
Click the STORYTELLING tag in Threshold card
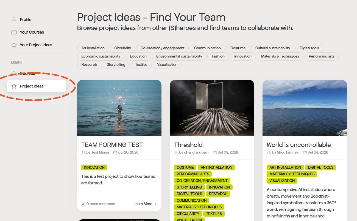189,187
